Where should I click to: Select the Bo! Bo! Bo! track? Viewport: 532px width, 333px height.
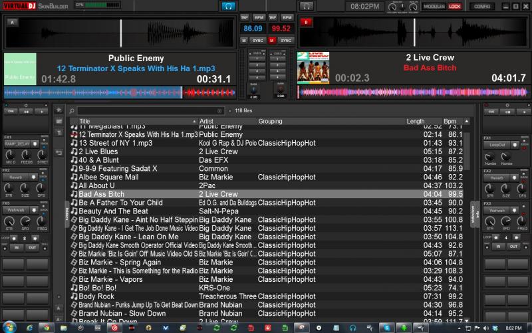click(x=267, y=288)
